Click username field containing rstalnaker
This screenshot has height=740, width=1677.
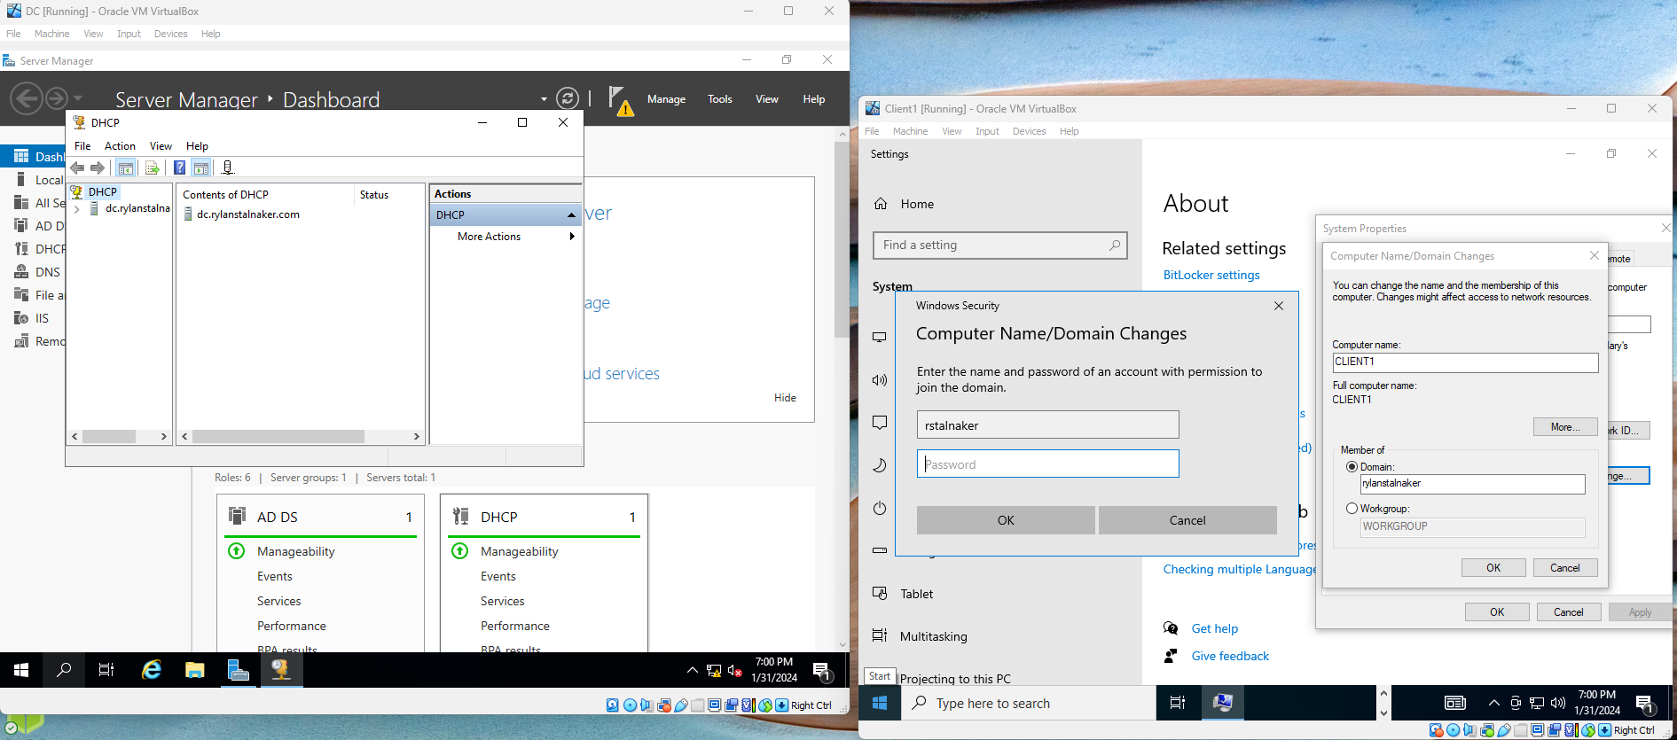[1047, 425]
